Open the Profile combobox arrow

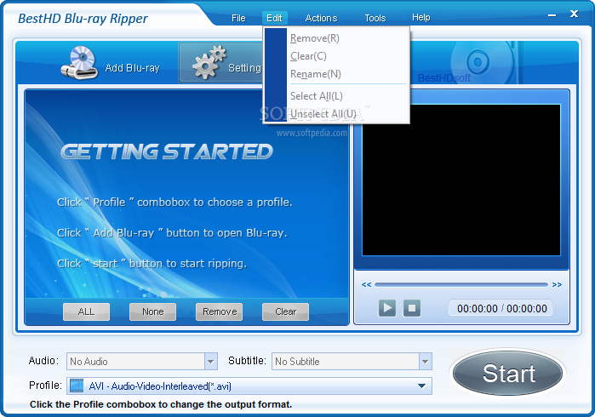[421, 386]
